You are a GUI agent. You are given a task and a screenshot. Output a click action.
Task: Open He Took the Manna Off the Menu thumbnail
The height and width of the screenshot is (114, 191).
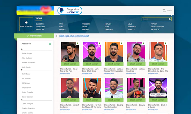92,88
